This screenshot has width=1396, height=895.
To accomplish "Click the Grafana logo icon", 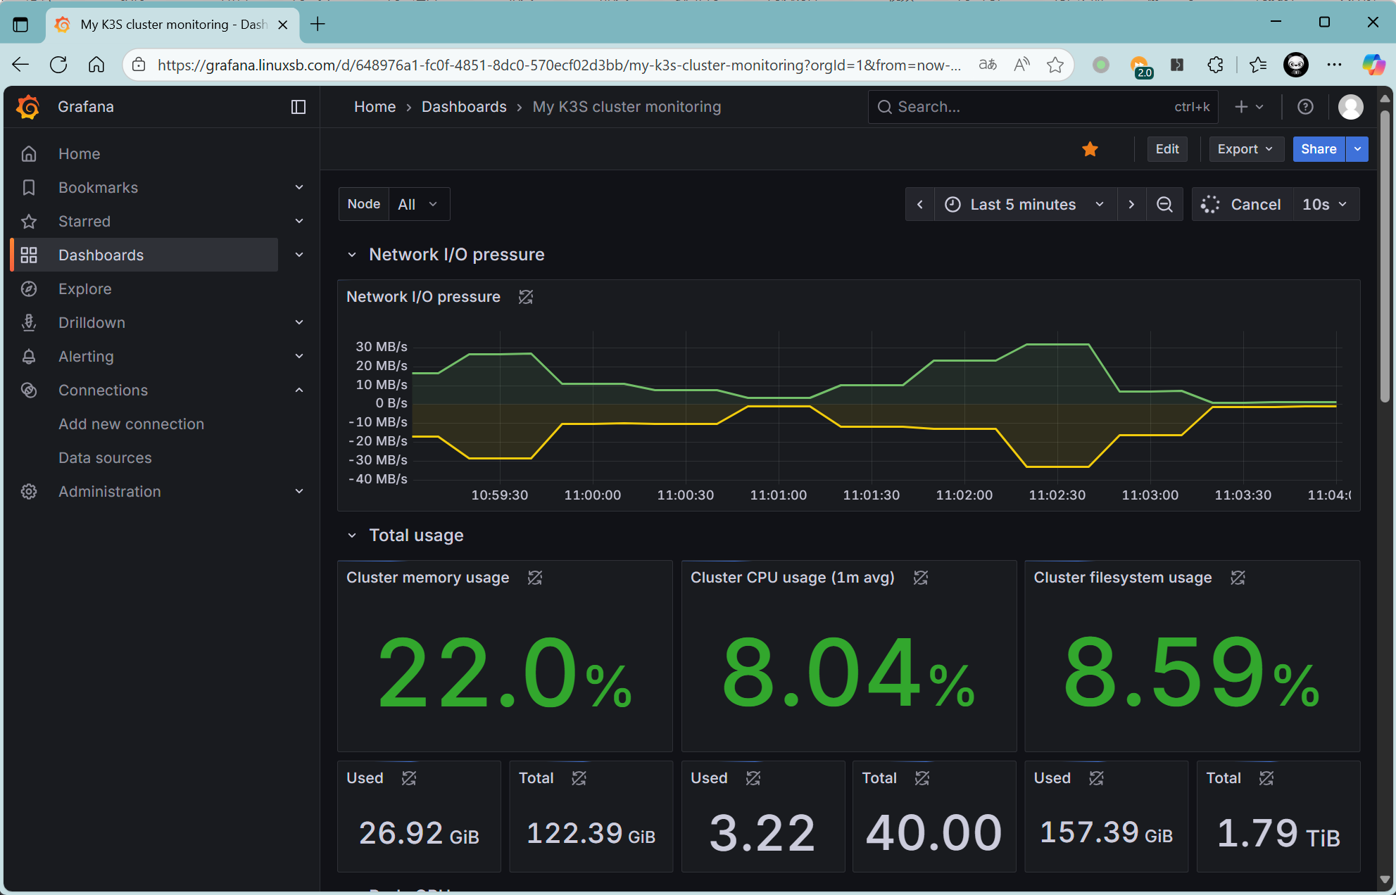I will tap(28, 107).
